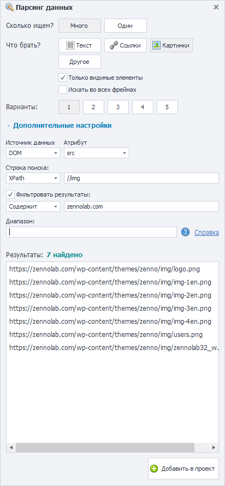Image resolution: width=225 pixels, height=486 pixels.
Task: Switch to variant 3
Action: 118,107
